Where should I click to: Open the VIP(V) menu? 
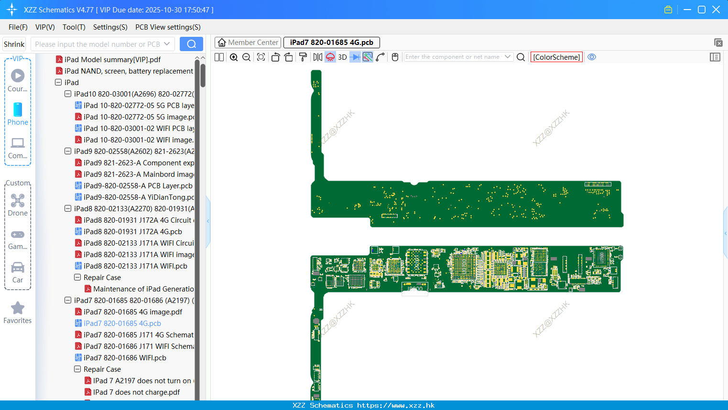[45, 27]
